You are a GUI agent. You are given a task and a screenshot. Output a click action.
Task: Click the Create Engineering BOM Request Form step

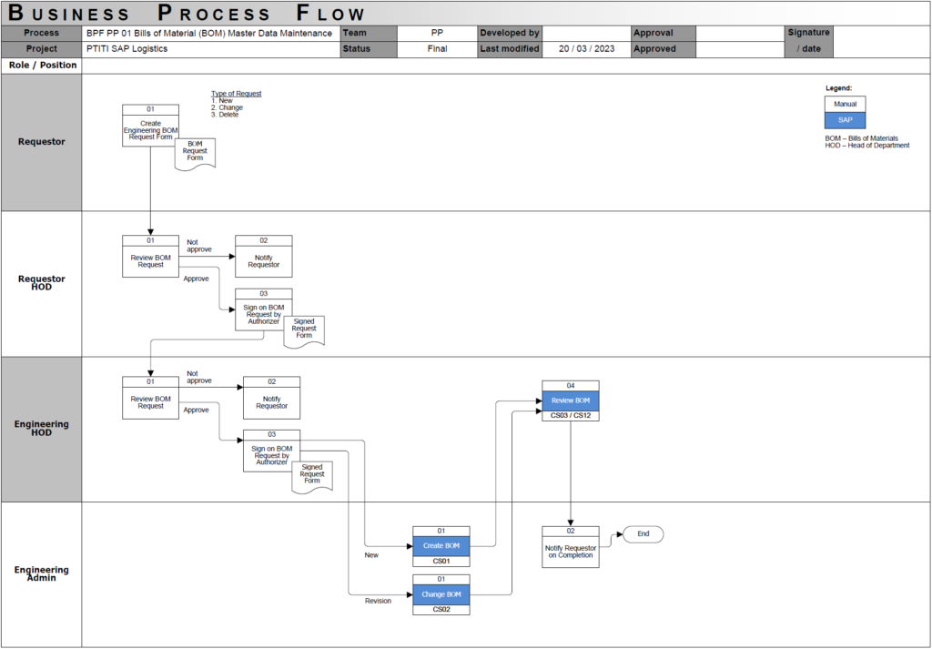pos(150,126)
